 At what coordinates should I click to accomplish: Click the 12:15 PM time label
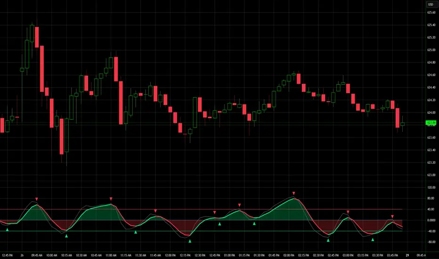pos(185,255)
